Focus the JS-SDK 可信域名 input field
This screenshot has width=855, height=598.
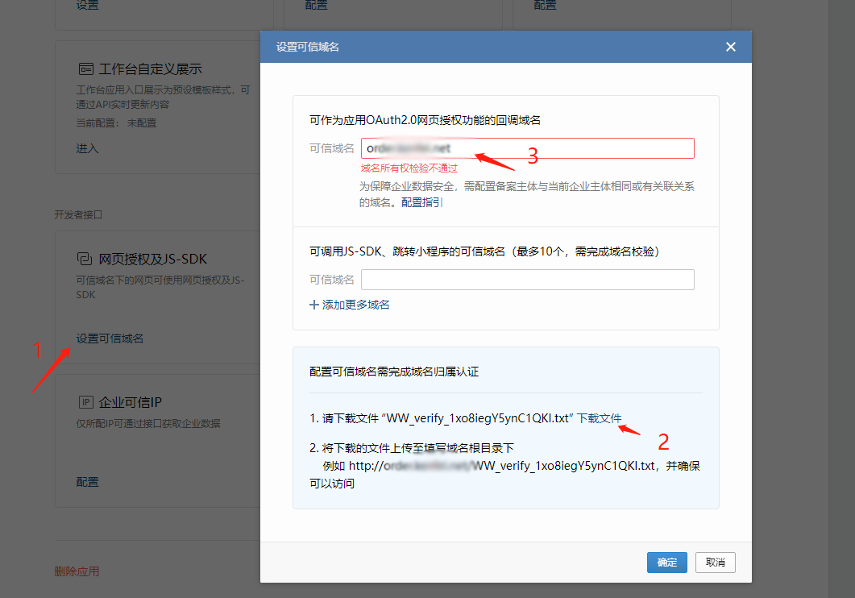(x=527, y=280)
